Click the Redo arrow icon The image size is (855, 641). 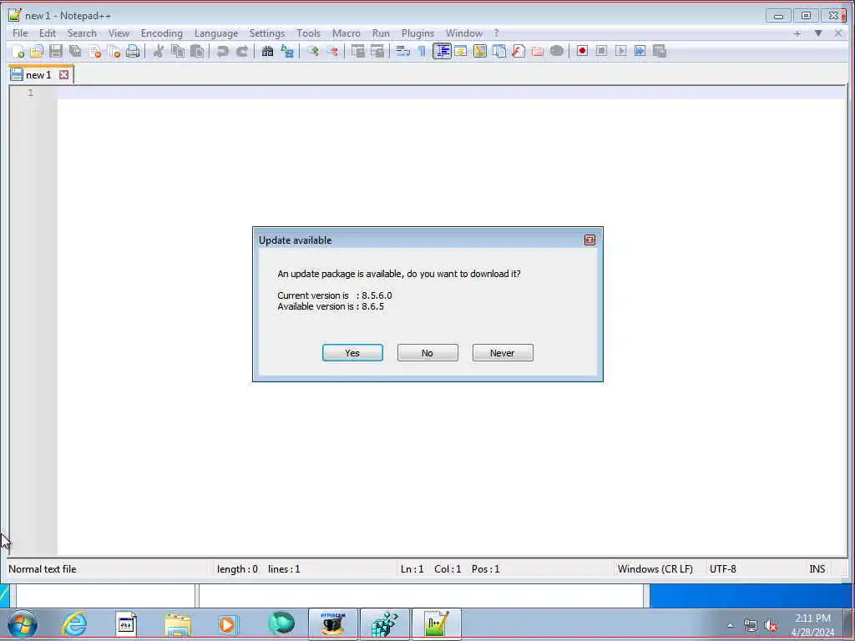tap(242, 51)
